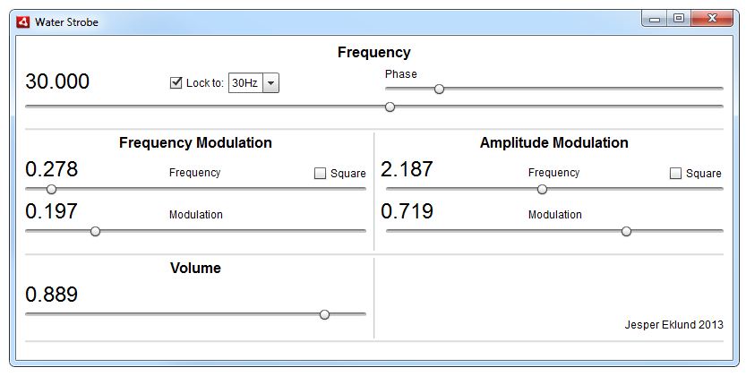This screenshot has width=746, height=376.
Task: Maximize the Water Strobe window
Action: point(679,19)
